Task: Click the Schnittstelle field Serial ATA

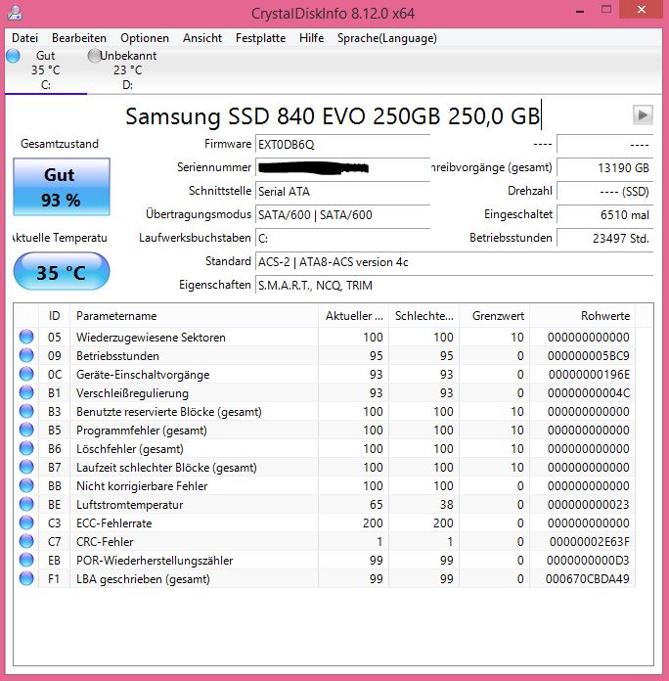Action: pyautogui.click(x=342, y=191)
